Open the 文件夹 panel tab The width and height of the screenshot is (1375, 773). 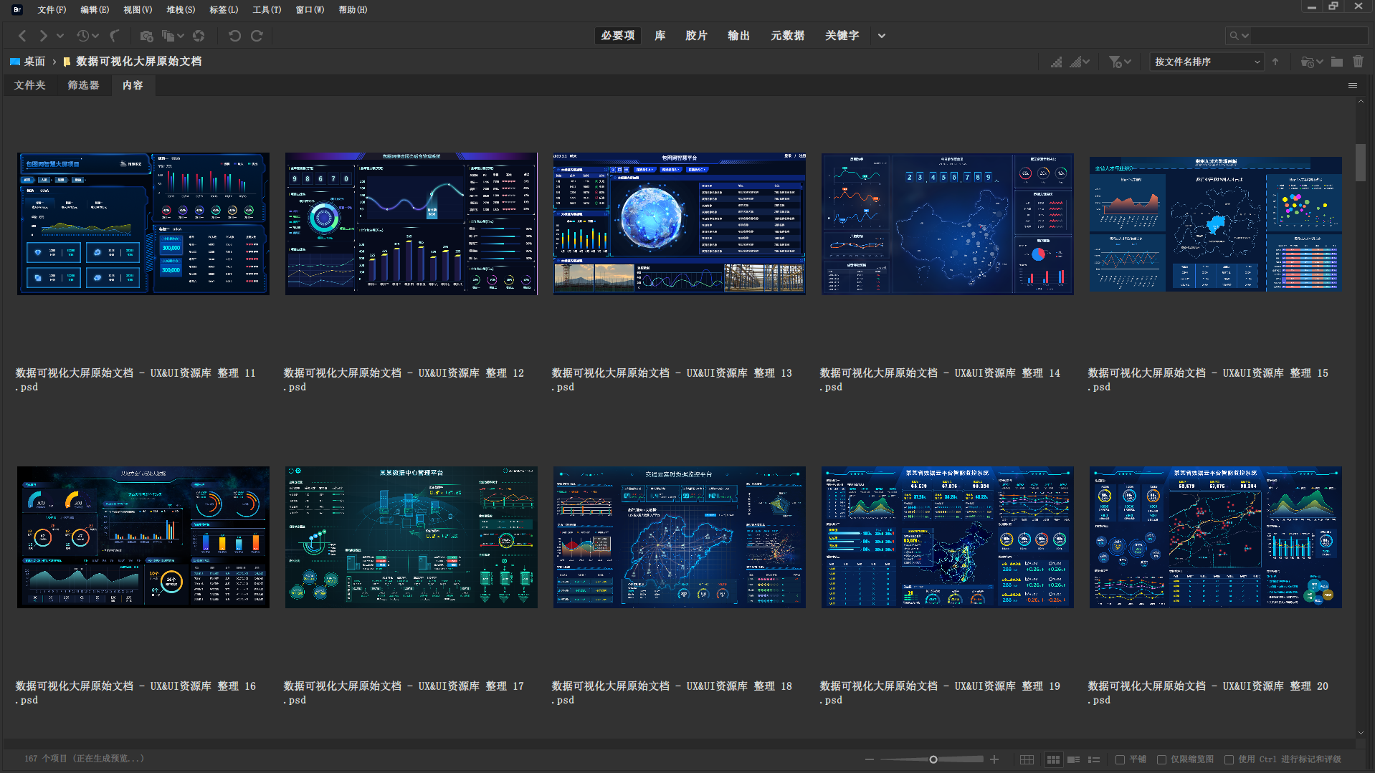30,86
